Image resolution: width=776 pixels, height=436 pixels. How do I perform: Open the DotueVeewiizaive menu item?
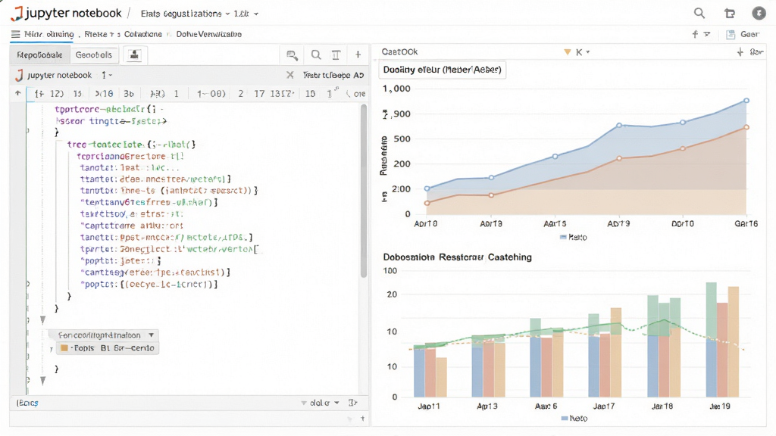pyautogui.click(x=209, y=34)
